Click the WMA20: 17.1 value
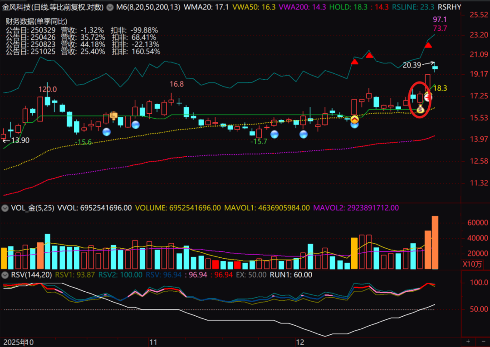This screenshot has width=490, height=347. pos(206,7)
